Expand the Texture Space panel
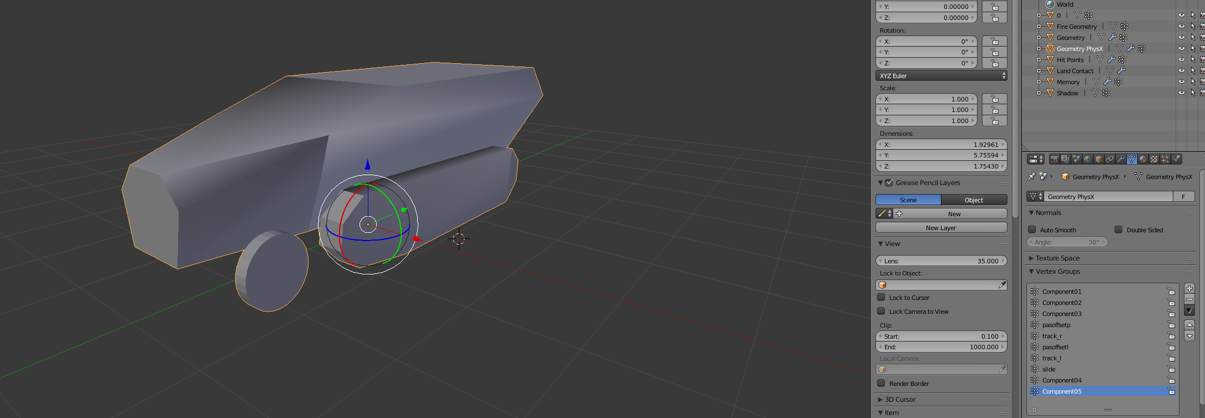 point(1057,258)
